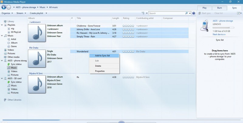The height and width of the screenshot is (123, 243).
Task: Choose Add to Sync list from context menu
Action: click(104, 56)
